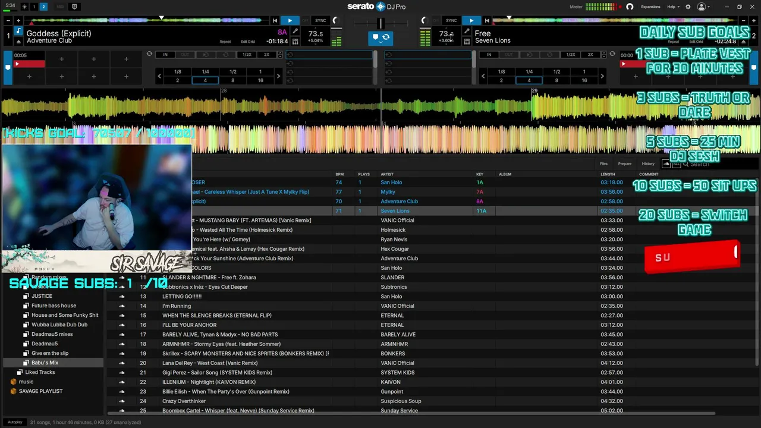Double the loop with left deck 2X
Viewport: 761px width, 428px height.
click(x=266, y=55)
